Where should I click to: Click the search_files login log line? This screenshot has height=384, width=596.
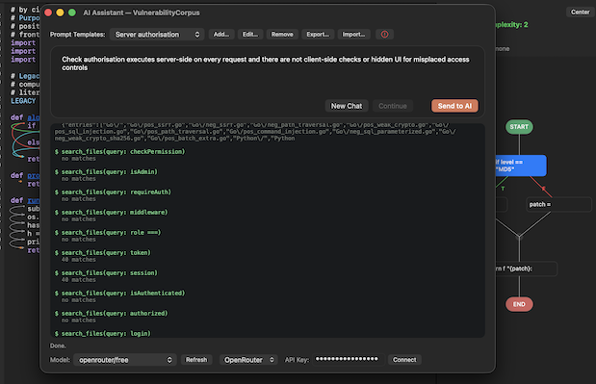click(103, 334)
